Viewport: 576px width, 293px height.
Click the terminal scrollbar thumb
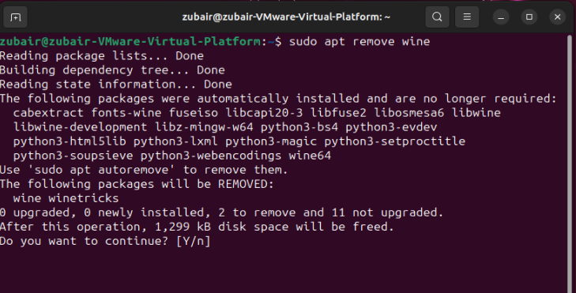coord(570,162)
